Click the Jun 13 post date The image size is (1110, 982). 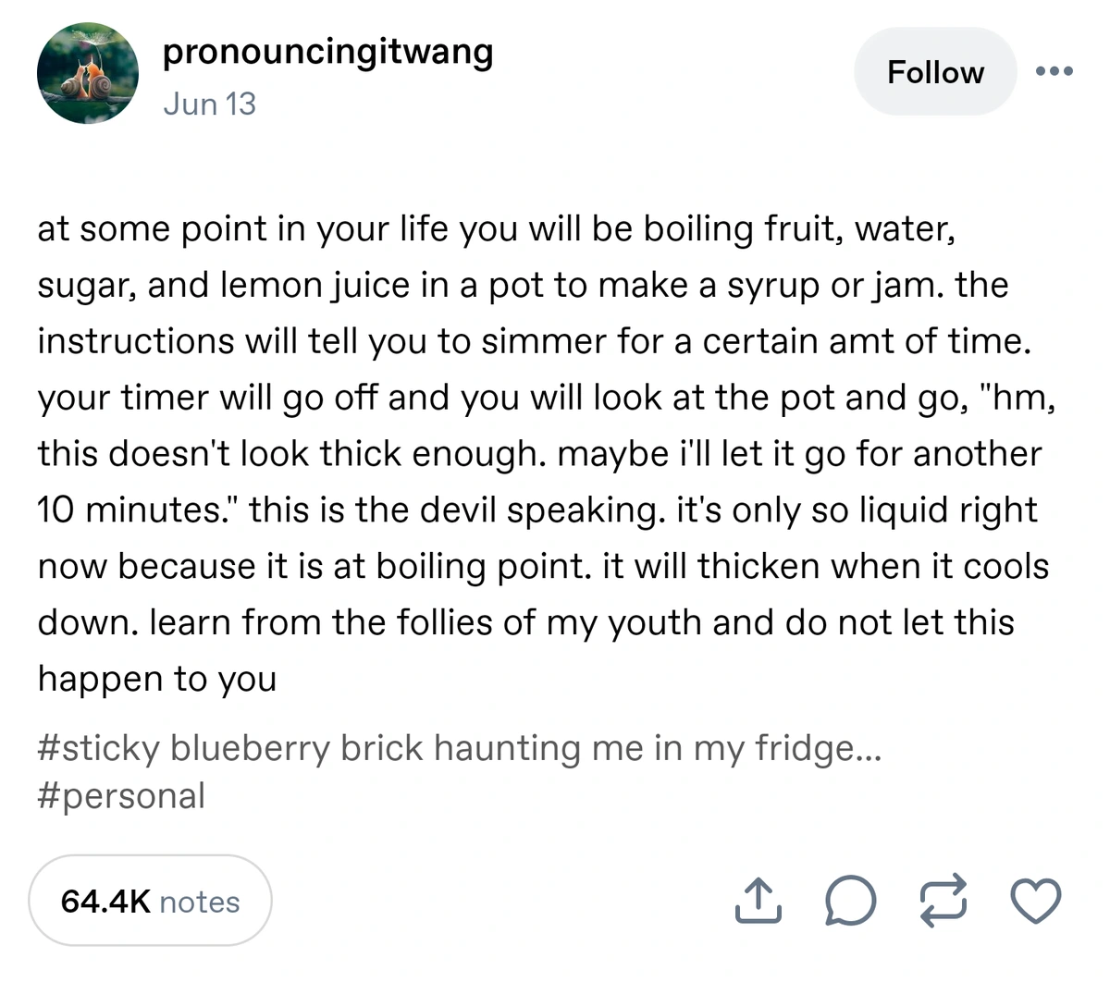tap(209, 104)
